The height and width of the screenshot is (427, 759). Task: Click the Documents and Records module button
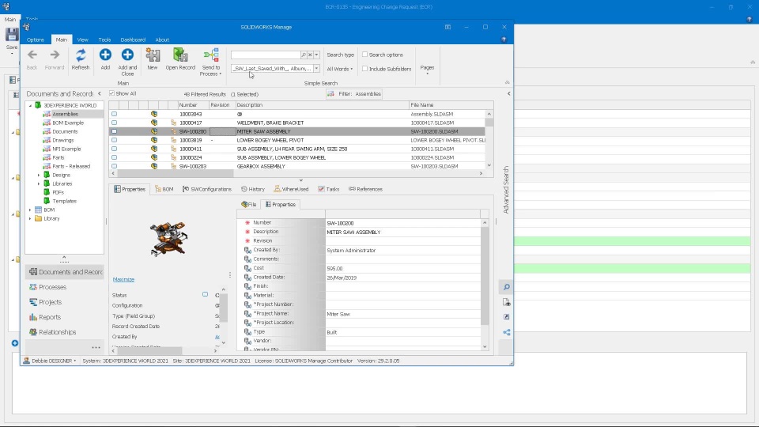(64, 272)
